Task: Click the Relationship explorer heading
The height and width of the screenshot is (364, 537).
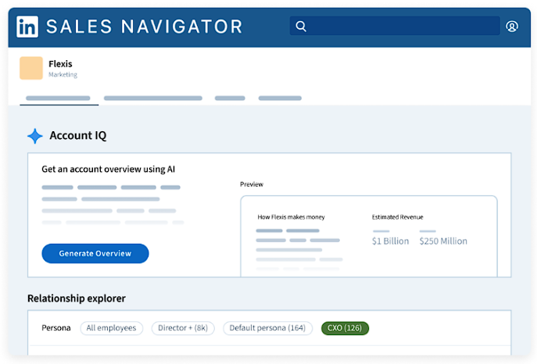Action: 76,298
